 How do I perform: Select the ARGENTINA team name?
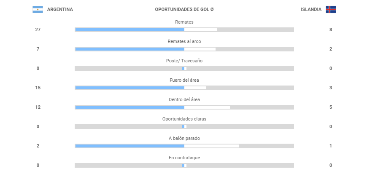[60, 9]
